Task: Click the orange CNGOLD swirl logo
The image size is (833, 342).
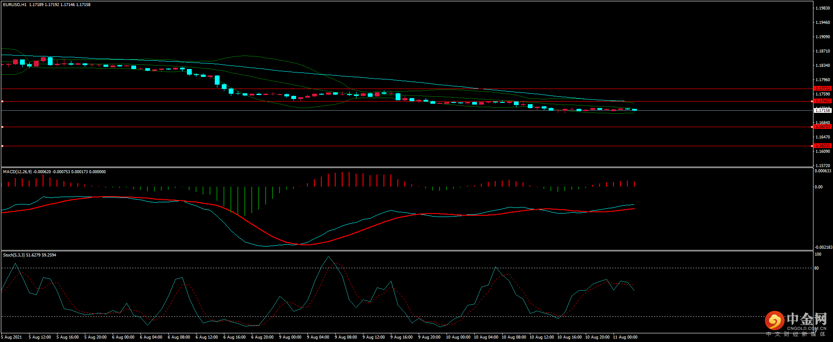Action: coord(774,321)
